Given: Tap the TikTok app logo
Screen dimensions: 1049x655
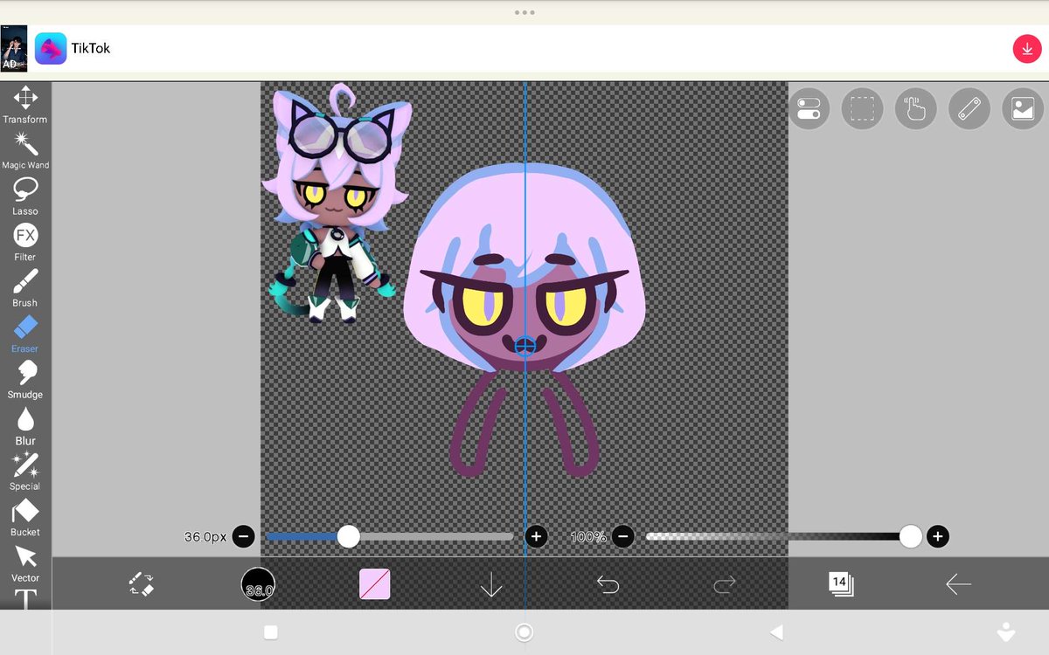Looking at the screenshot, I should 51,49.
